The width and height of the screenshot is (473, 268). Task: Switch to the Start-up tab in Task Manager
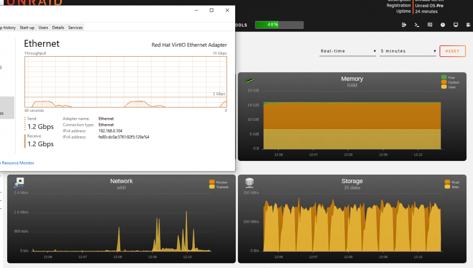click(x=27, y=27)
